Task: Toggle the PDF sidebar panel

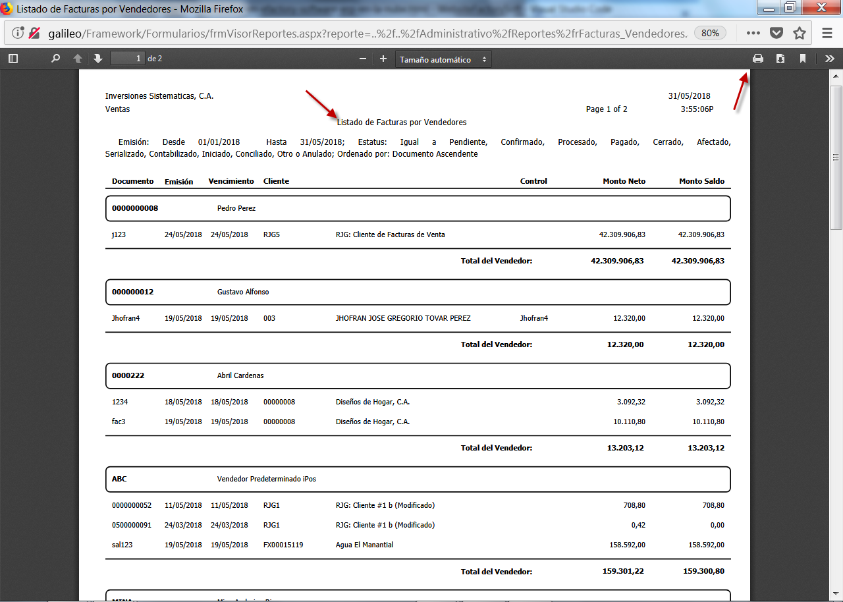Action: [x=13, y=59]
